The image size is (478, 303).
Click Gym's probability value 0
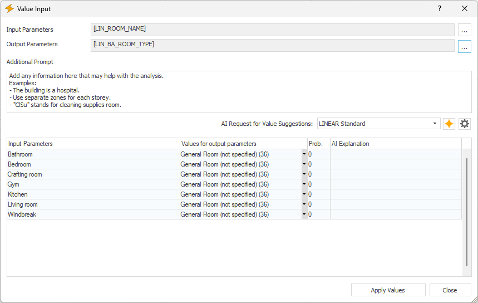coord(318,184)
